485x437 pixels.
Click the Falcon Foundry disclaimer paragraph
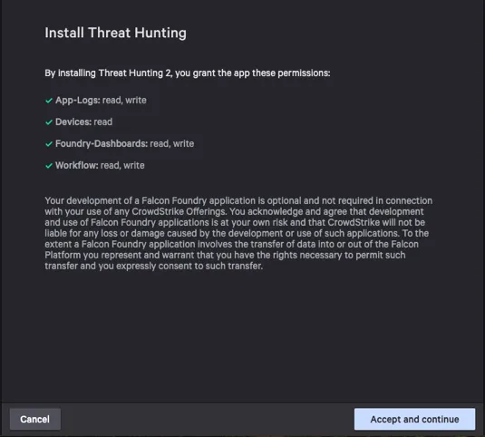pos(238,233)
